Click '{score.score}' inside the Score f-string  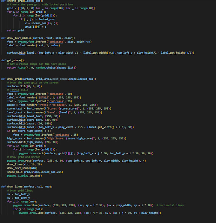click(68, 109)
